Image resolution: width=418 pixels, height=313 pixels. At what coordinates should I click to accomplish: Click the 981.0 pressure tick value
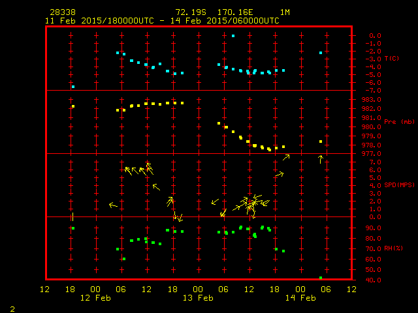pos(372,117)
